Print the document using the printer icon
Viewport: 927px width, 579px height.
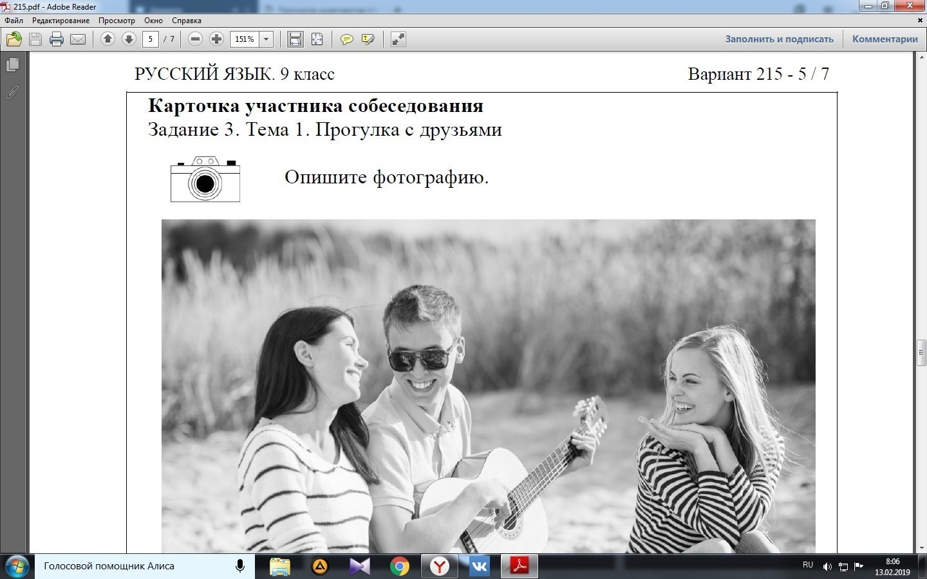(x=57, y=39)
